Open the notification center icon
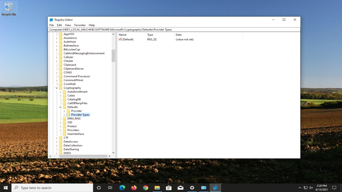 click(x=334, y=188)
